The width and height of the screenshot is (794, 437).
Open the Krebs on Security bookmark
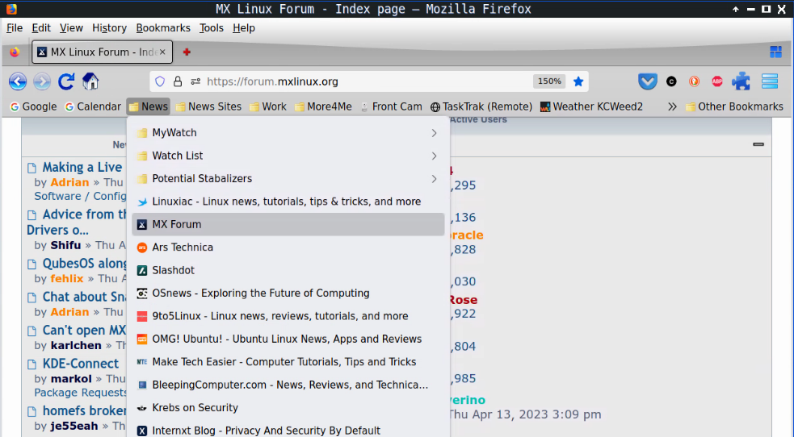pyautogui.click(x=288, y=408)
